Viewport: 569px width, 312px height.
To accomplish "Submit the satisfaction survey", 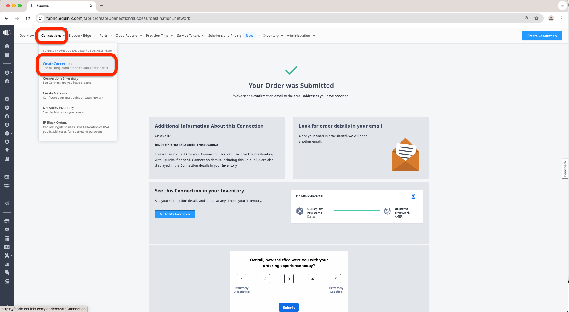I will (289, 308).
